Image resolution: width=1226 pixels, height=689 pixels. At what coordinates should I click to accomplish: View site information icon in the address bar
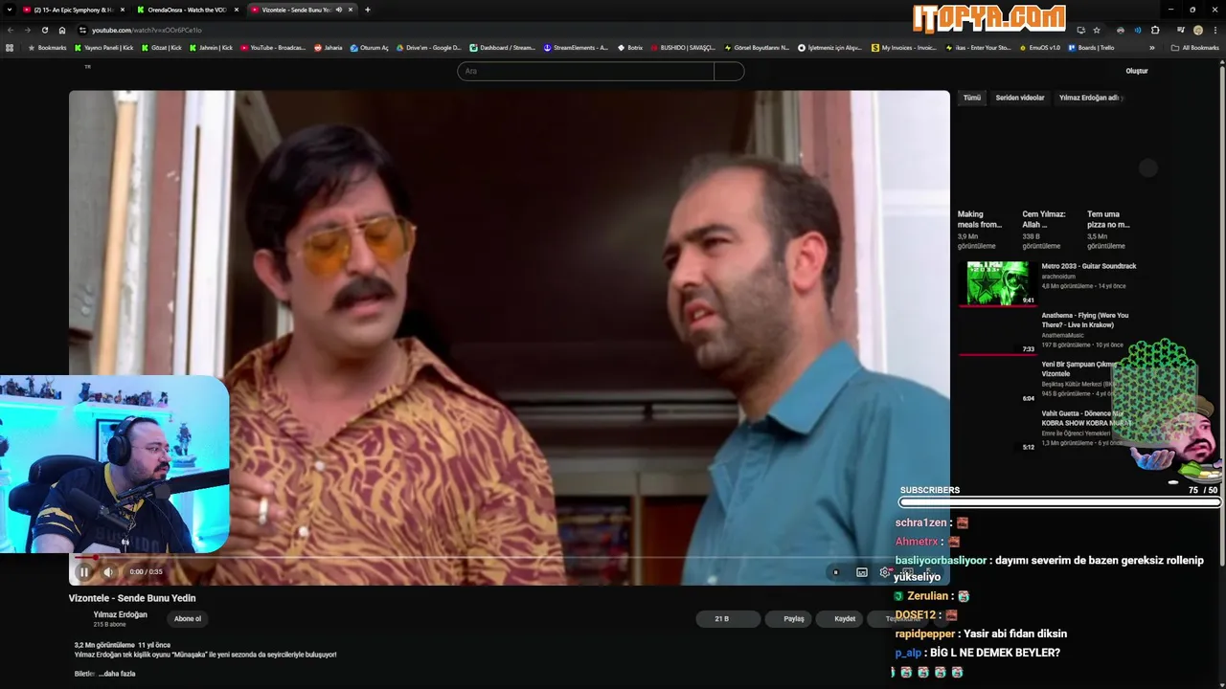coord(82,30)
